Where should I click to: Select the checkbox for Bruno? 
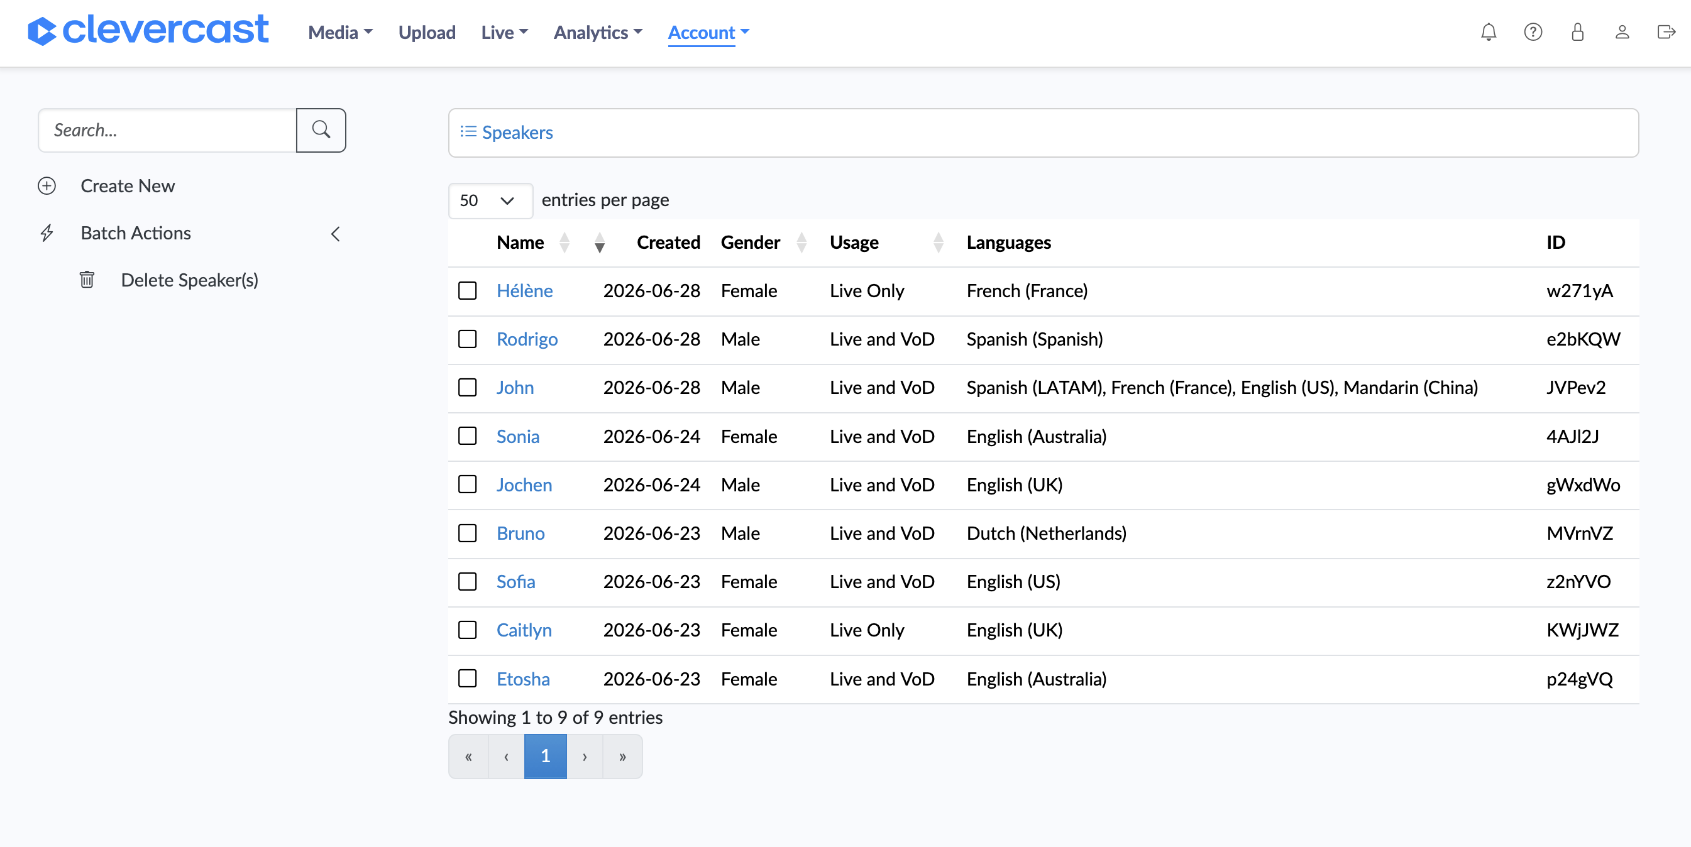coord(468,533)
